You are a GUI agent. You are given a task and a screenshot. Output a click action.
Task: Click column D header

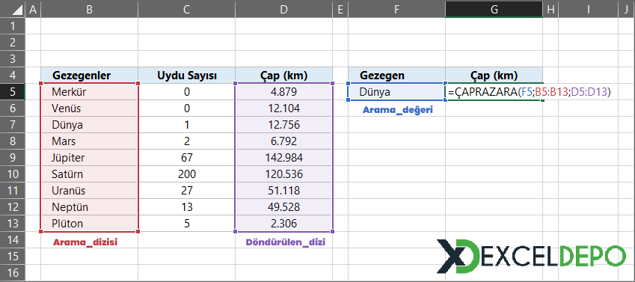coord(283,9)
